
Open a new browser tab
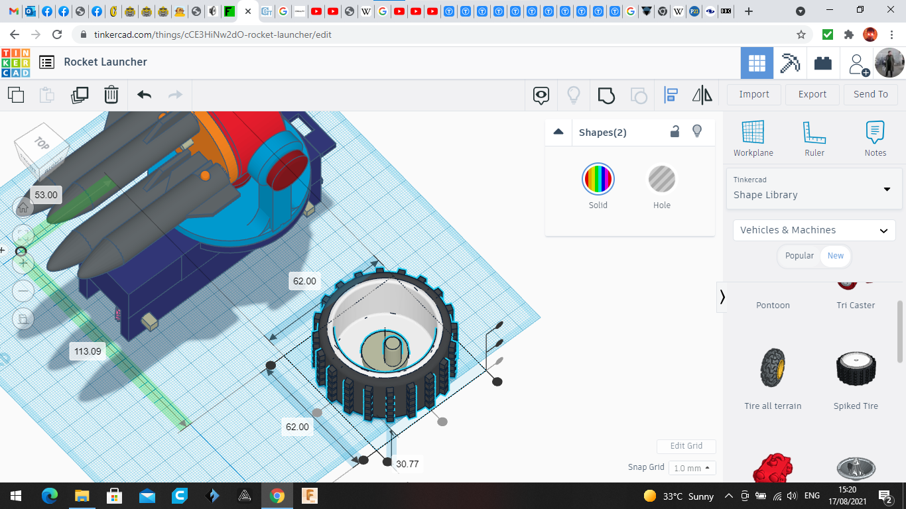(x=749, y=11)
